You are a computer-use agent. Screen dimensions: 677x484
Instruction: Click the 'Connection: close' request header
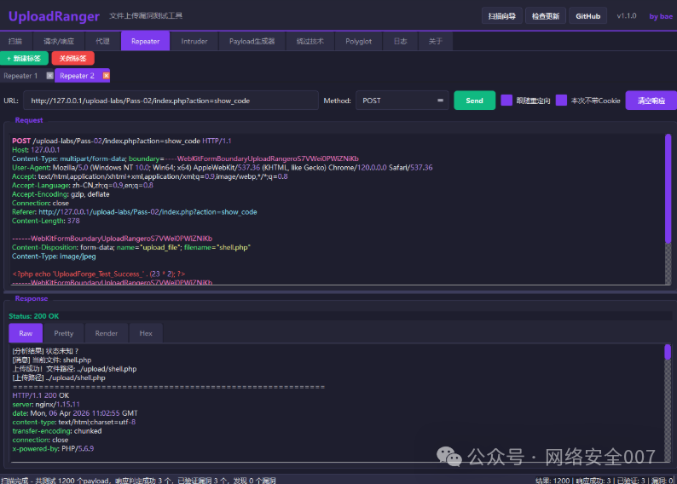point(40,203)
